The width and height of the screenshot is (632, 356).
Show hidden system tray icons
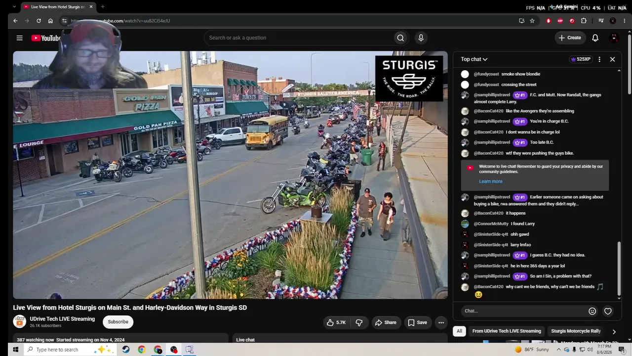point(559,350)
